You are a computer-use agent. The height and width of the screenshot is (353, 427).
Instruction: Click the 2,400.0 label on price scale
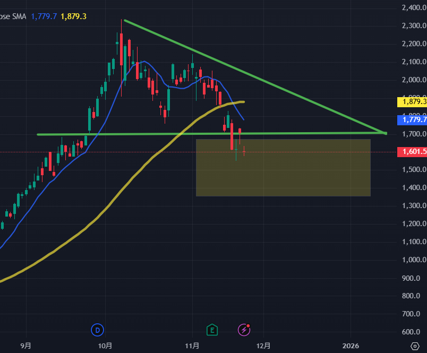pyautogui.click(x=412, y=8)
